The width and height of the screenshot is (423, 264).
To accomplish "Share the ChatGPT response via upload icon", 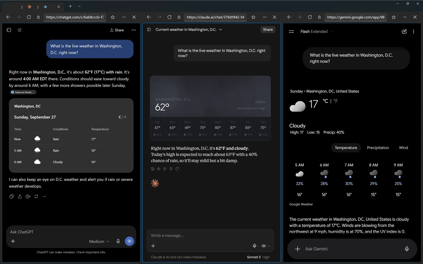I will pos(20,196).
